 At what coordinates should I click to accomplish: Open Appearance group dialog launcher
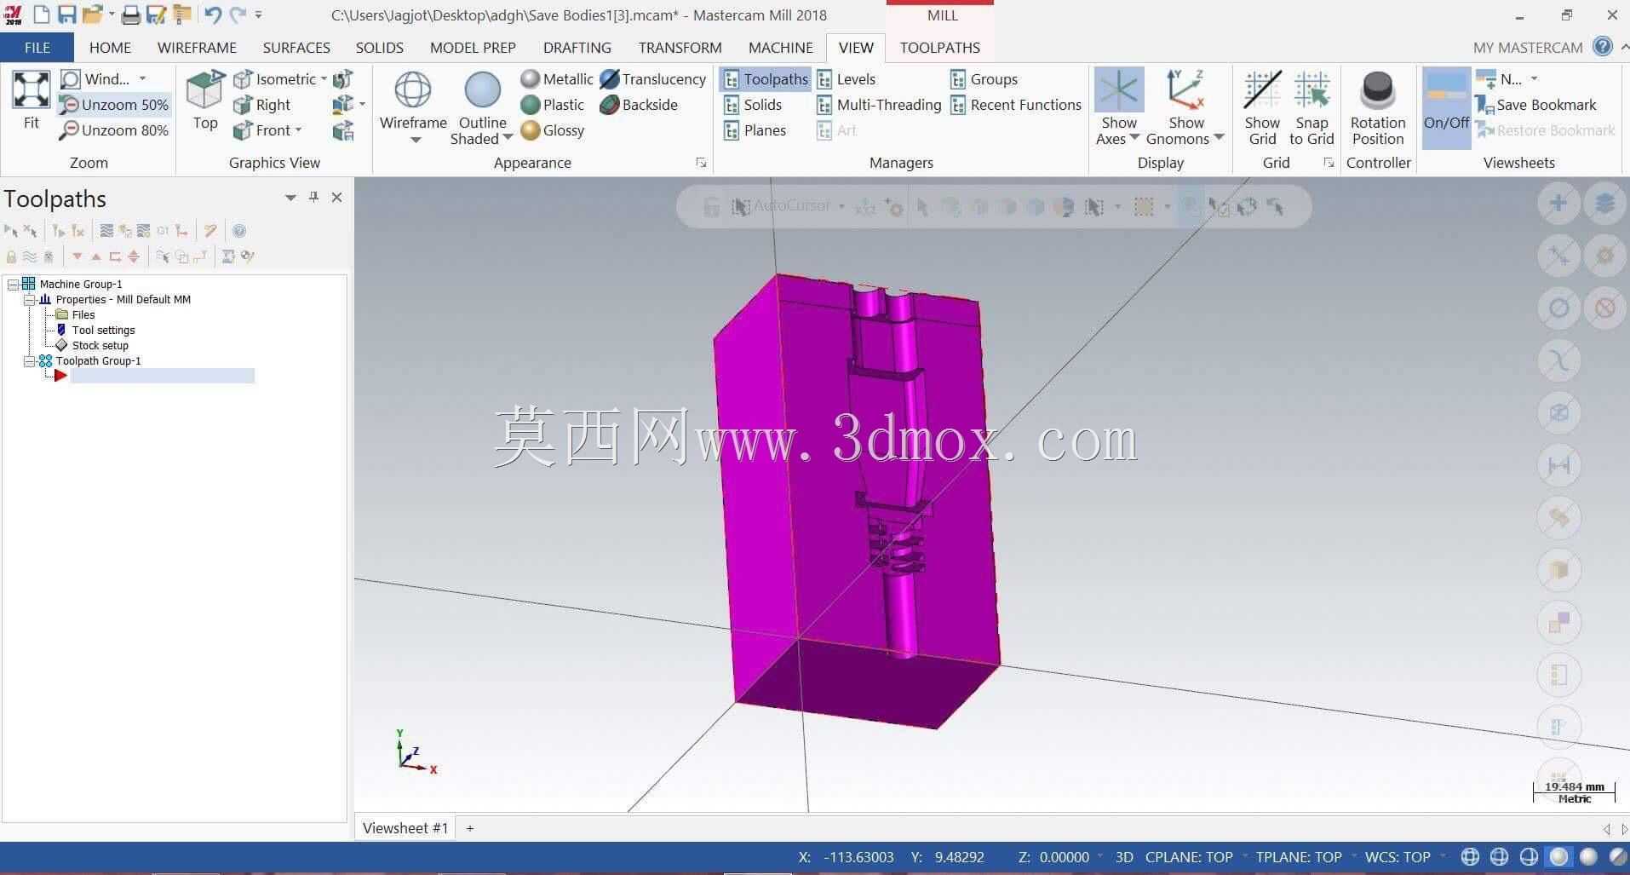(x=701, y=163)
